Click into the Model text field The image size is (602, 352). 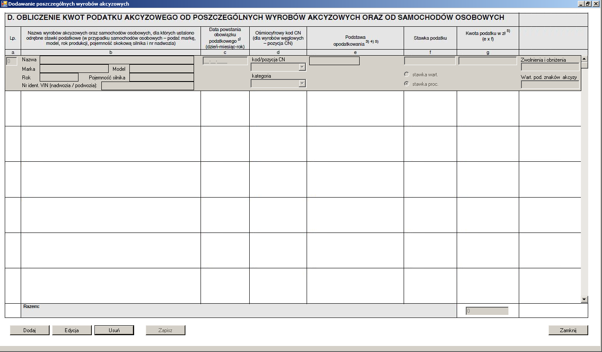[162, 69]
